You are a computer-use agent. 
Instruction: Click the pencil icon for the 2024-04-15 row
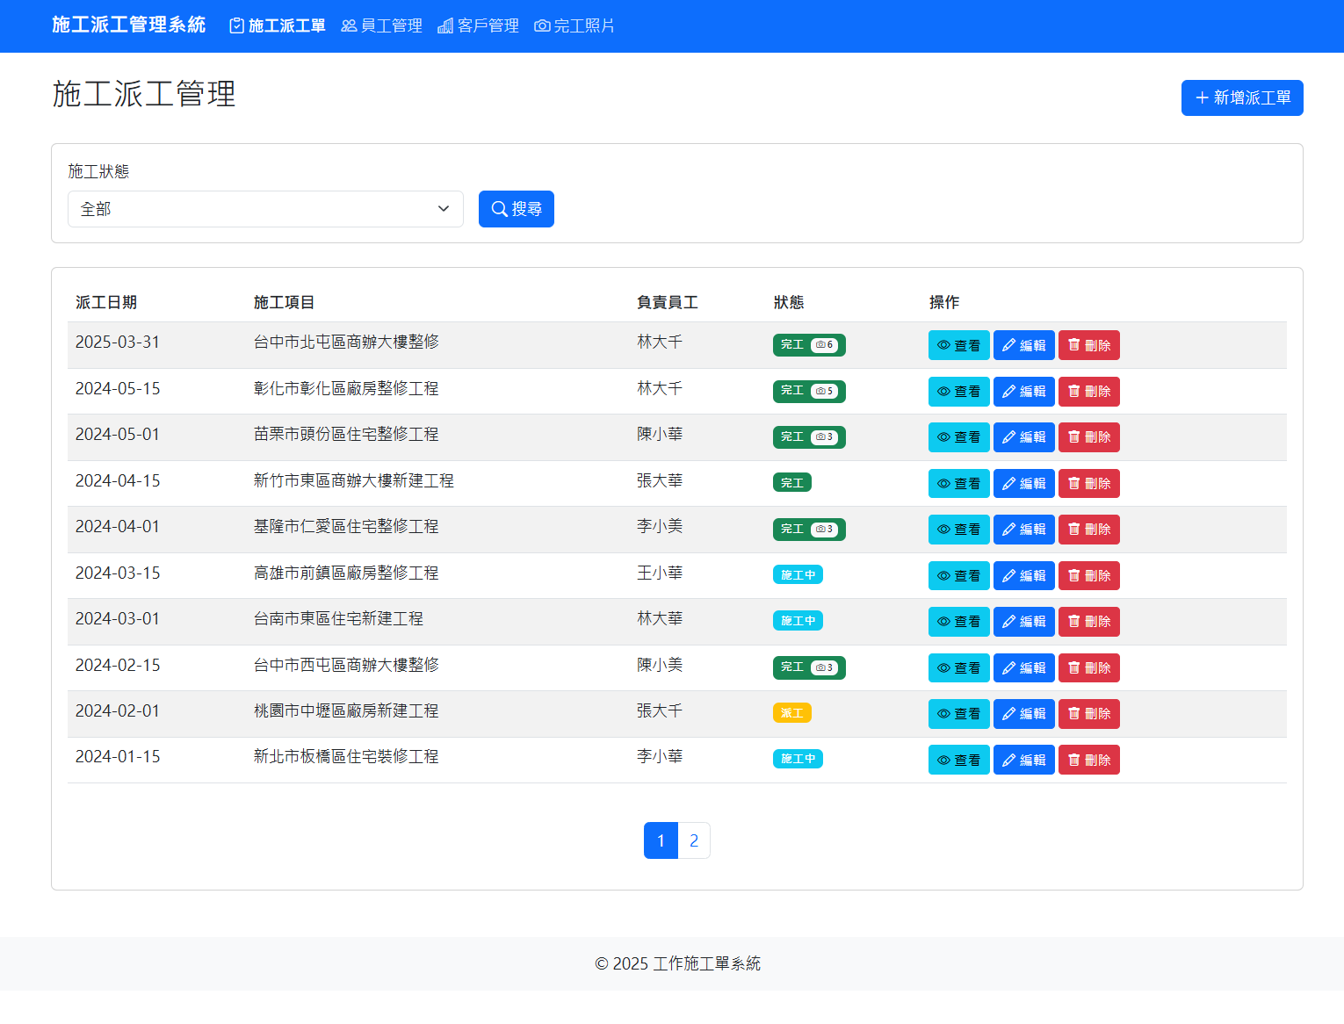[x=1008, y=483]
